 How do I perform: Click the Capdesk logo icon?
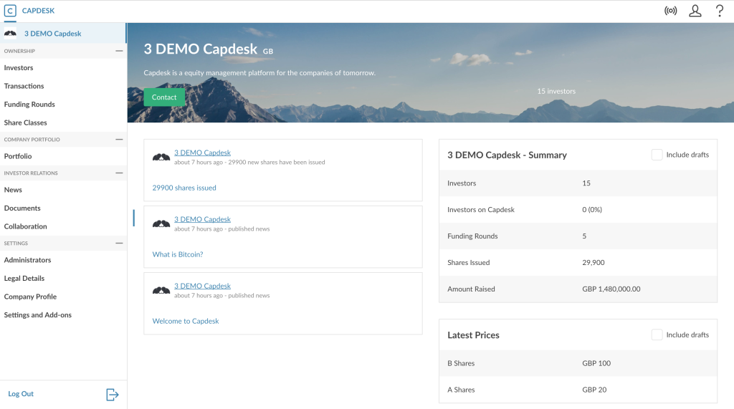click(10, 10)
